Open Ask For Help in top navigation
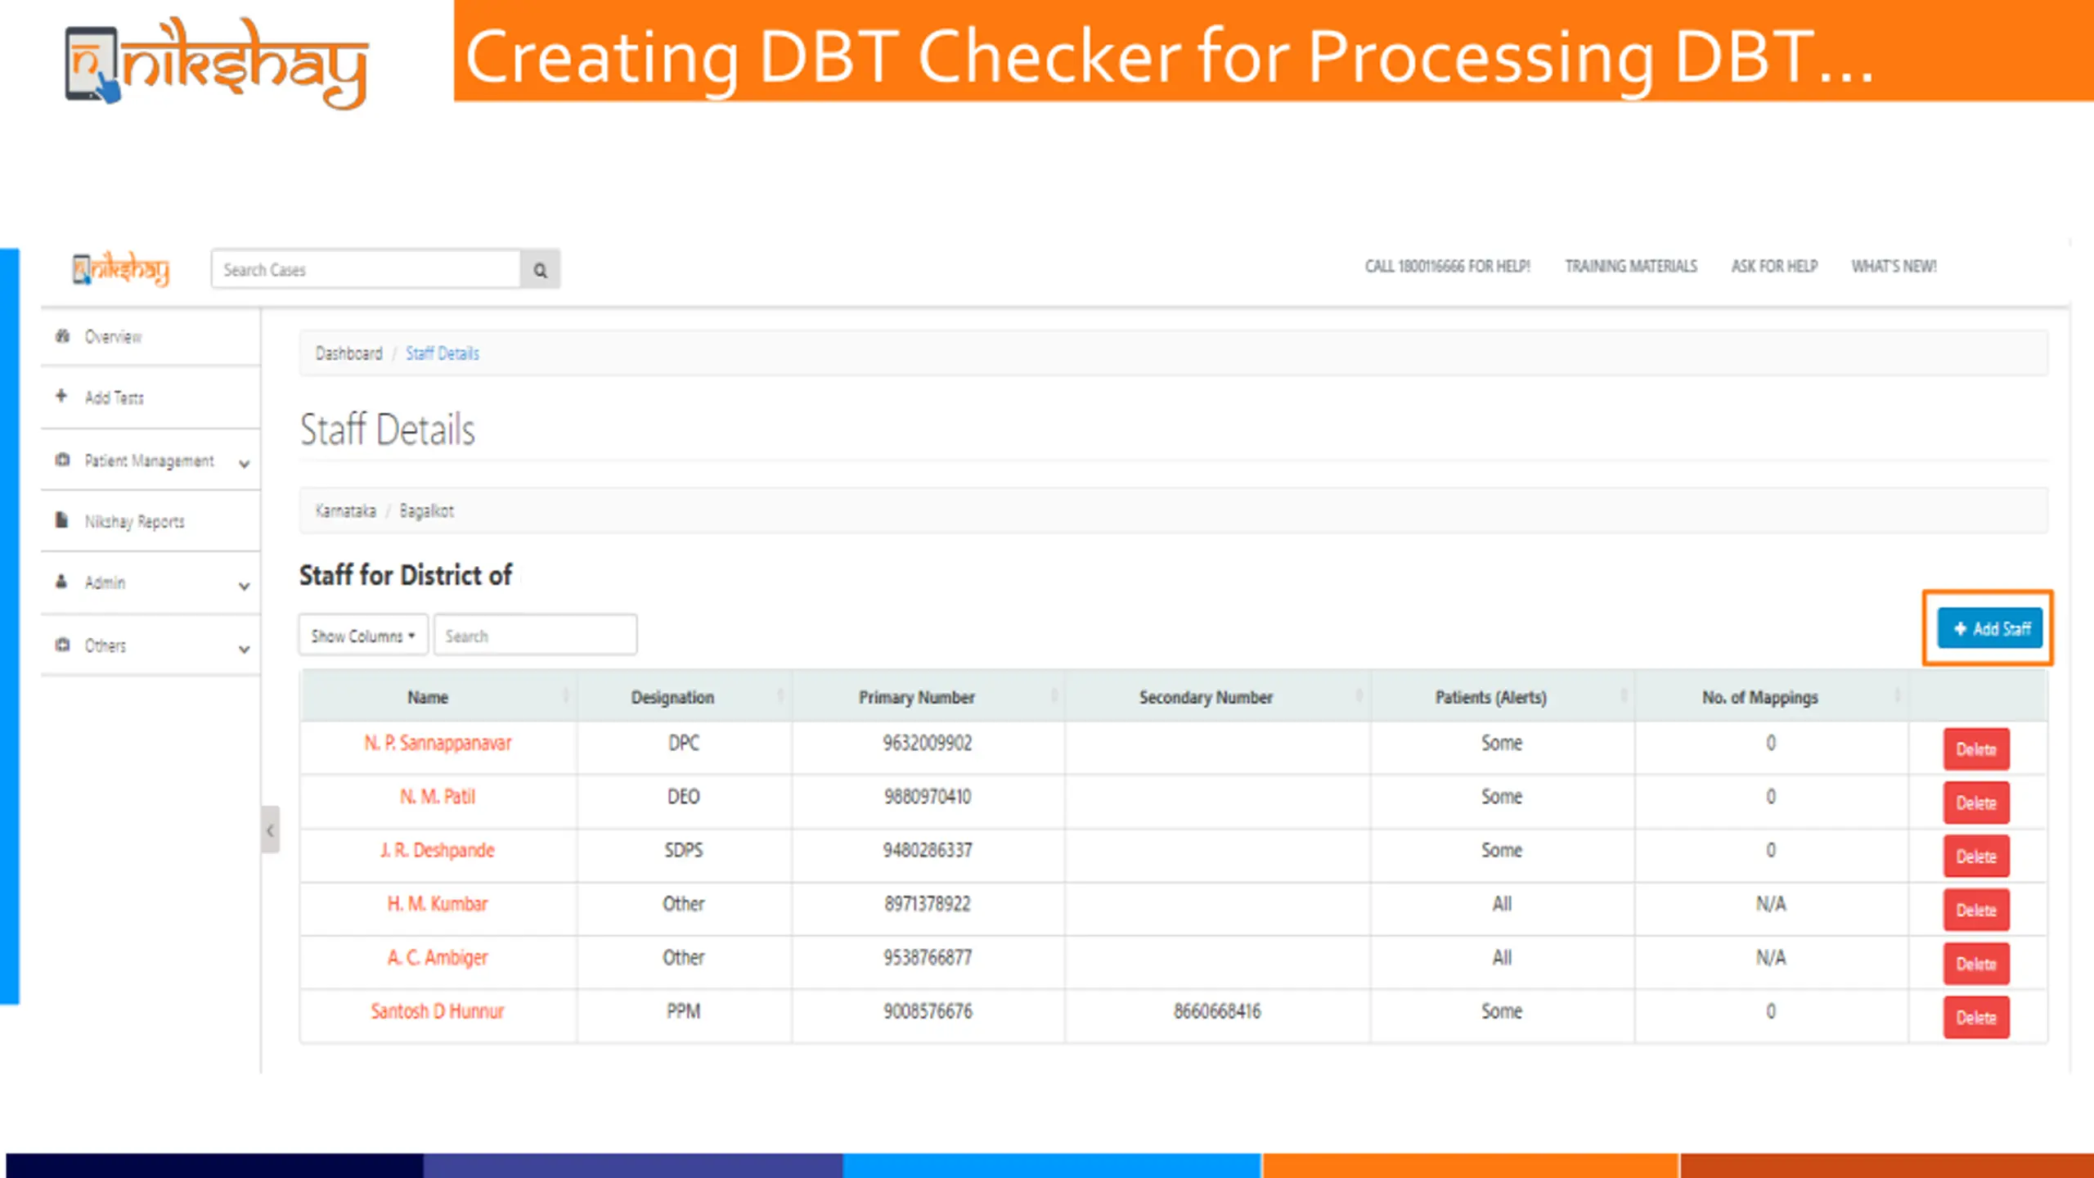Image resolution: width=2094 pixels, height=1178 pixels. (1774, 267)
